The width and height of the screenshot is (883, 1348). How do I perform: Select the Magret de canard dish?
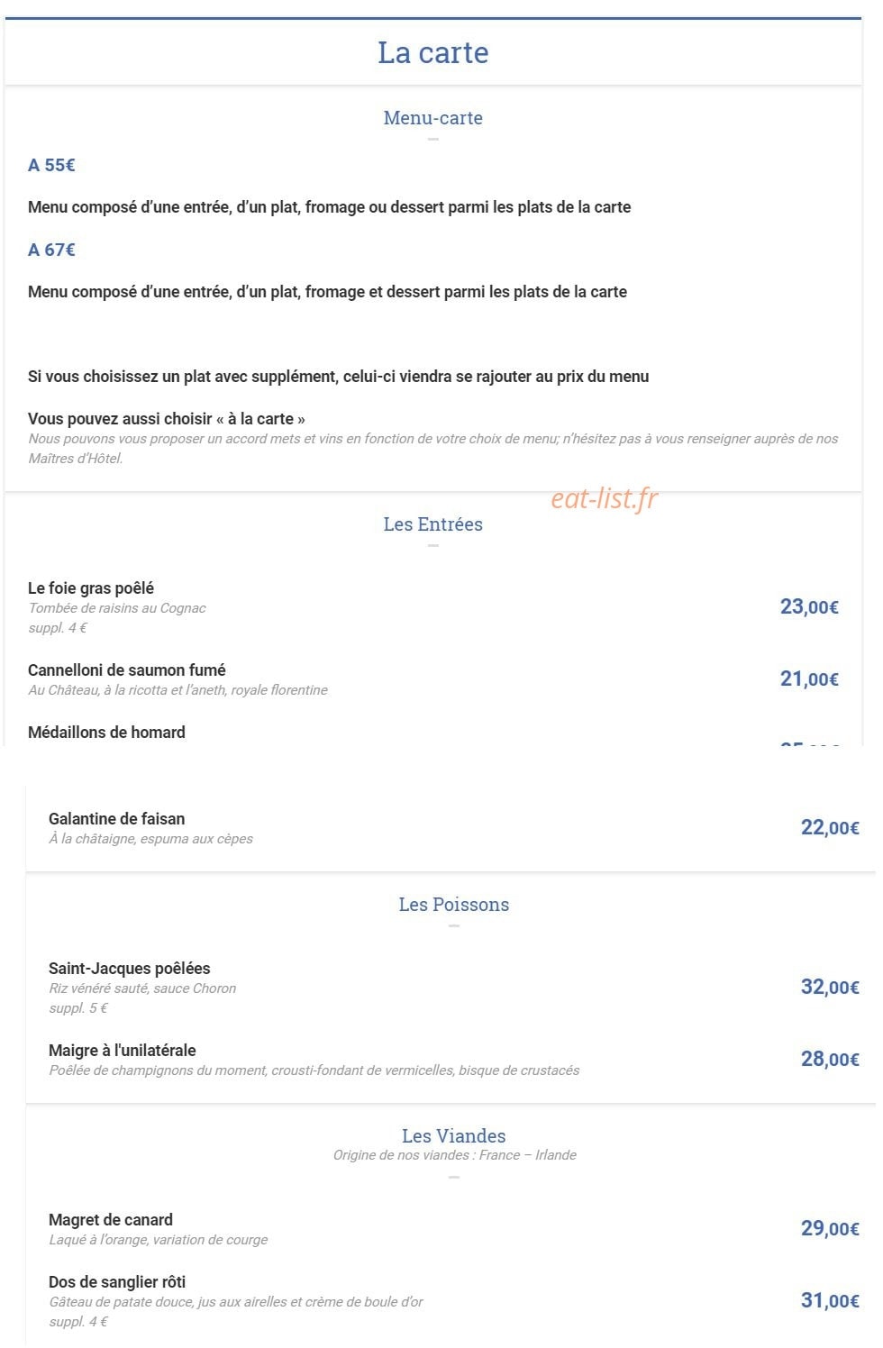pyautogui.click(x=110, y=1220)
